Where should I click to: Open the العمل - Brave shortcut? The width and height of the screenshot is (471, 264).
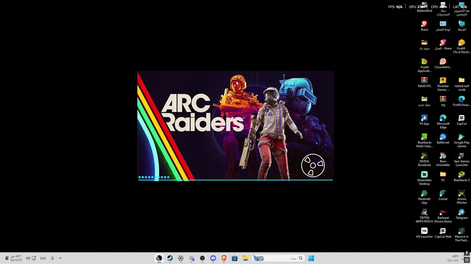443,45
